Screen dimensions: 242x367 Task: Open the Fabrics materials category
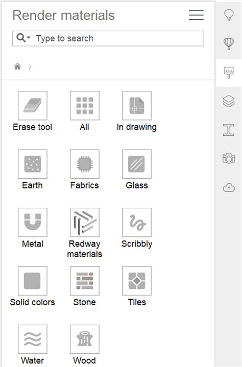click(x=85, y=164)
